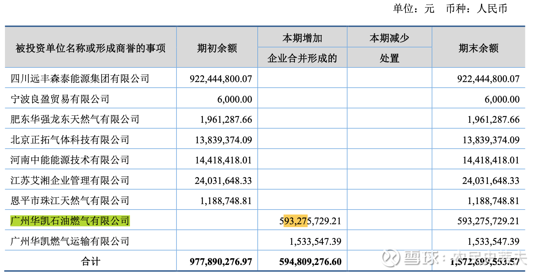Click 922,444,800.07 in the 期初余额 column
Image resolution: width=543 pixels, height=275 pixels.
tap(221, 79)
